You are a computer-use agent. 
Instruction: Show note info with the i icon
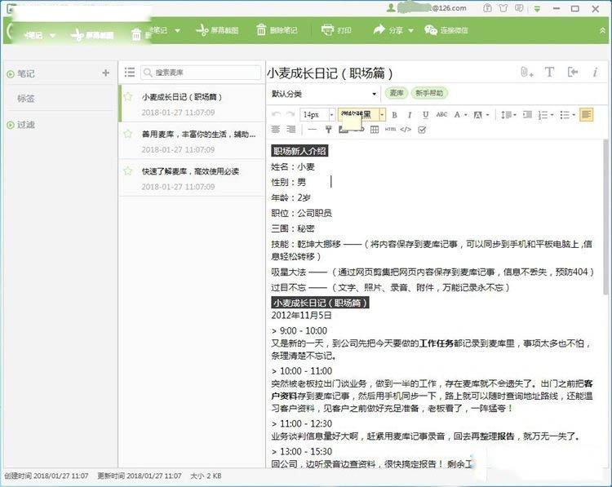595,72
